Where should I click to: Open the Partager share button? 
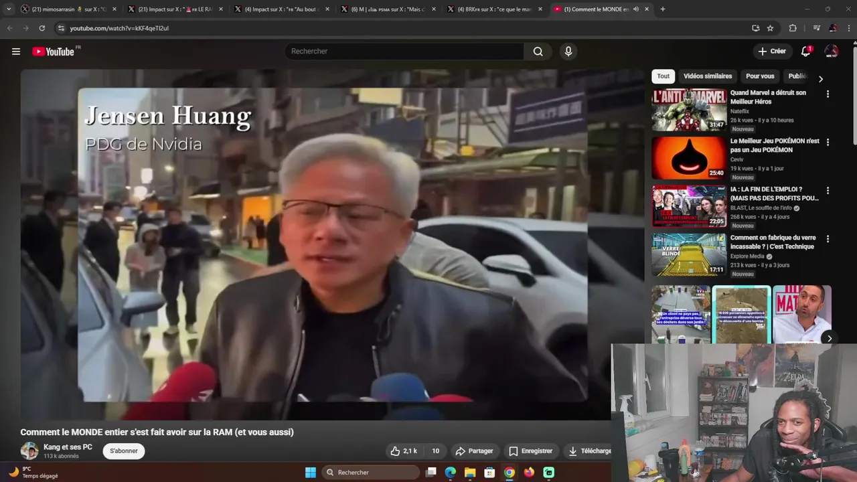pos(474,451)
